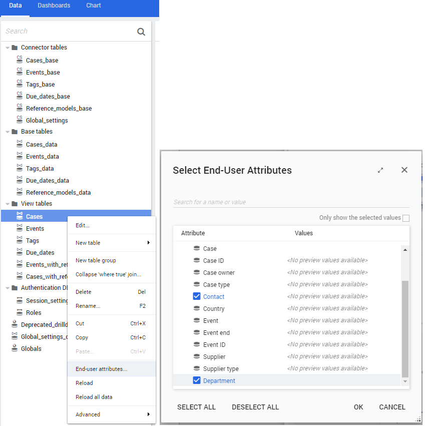Click the Events view table icon
Image resolution: width=426 pixels, height=426 pixels.
click(x=20, y=228)
